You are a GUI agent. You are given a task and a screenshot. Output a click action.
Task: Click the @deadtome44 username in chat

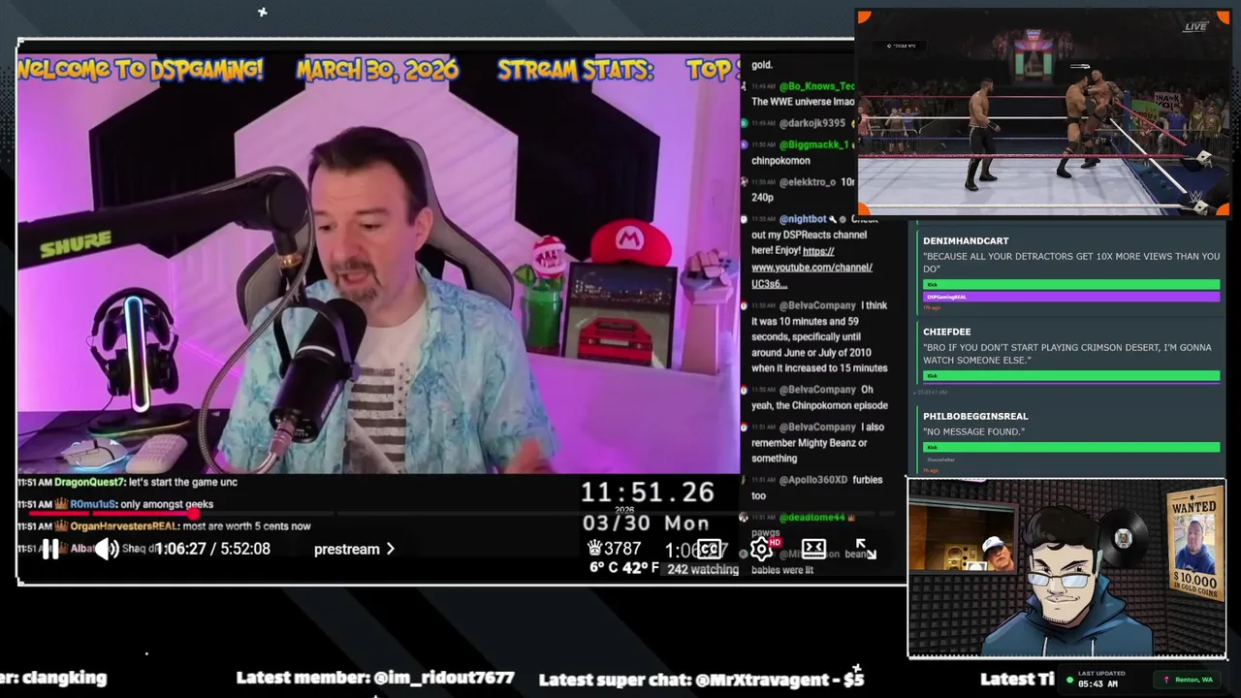[x=811, y=518]
